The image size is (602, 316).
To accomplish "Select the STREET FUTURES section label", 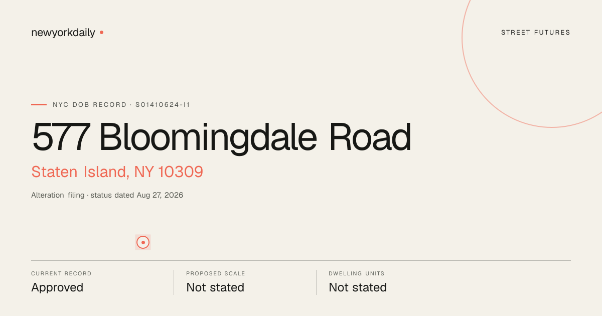I will coord(536,33).
